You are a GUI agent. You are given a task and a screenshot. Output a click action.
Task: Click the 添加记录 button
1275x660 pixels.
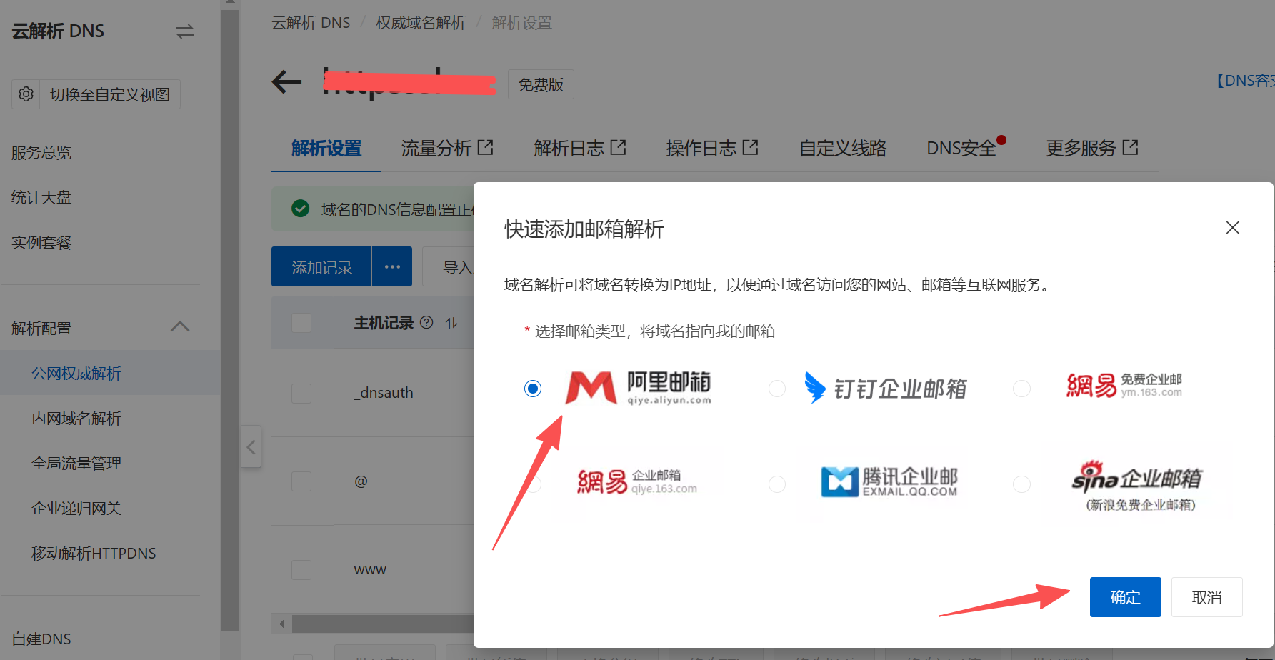pyautogui.click(x=321, y=266)
